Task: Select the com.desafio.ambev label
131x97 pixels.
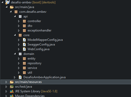Action: point(33,12)
